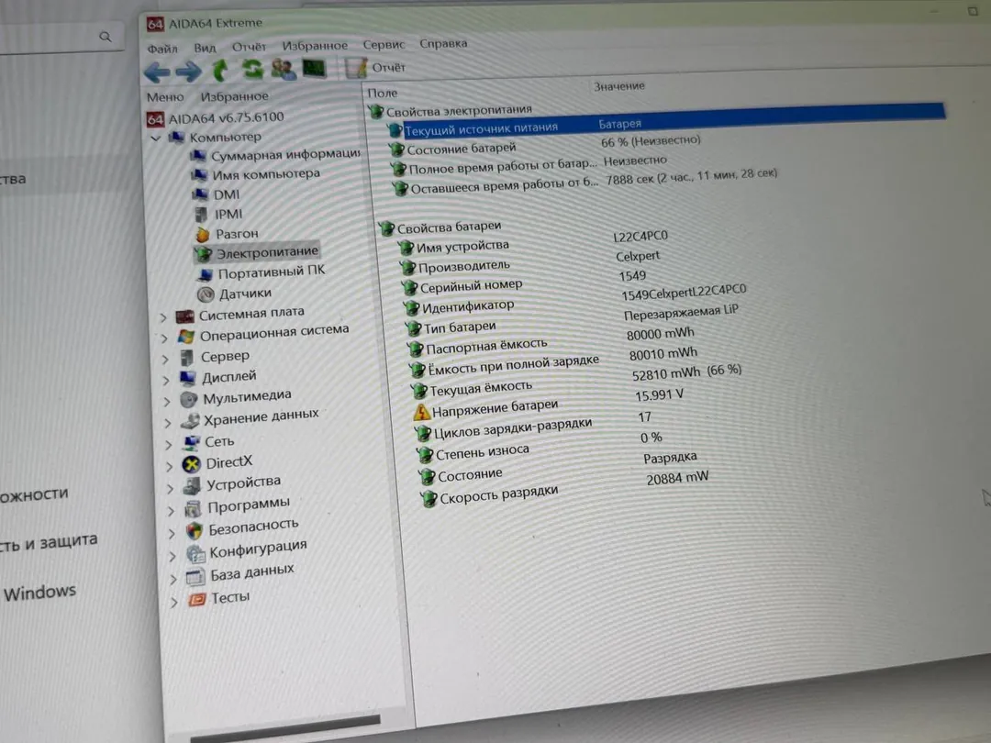Select the IPMI tree item
Screen dimensions: 991x743
[218, 214]
